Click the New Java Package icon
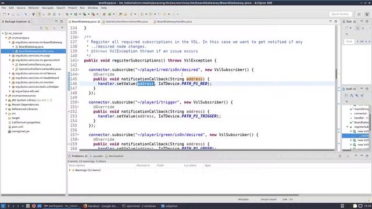This screenshot has width=372, height=209. click(x=104, y=14)
